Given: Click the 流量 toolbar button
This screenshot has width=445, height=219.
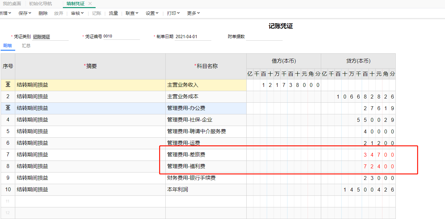Looking at the screenshot, I should click(113, 13).
